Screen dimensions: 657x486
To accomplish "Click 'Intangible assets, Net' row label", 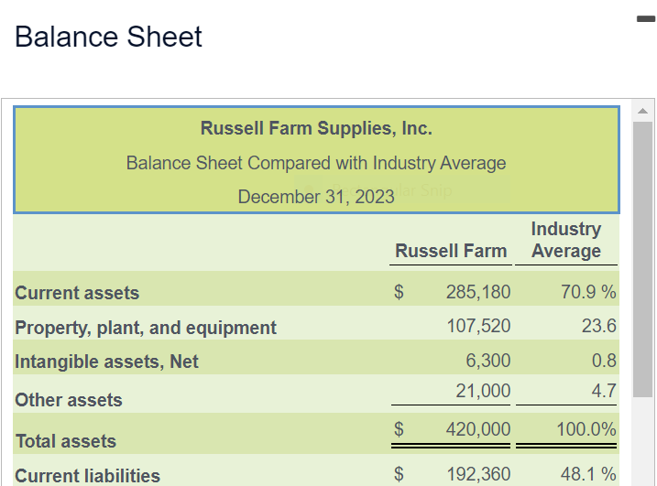I will coord(106,362).
